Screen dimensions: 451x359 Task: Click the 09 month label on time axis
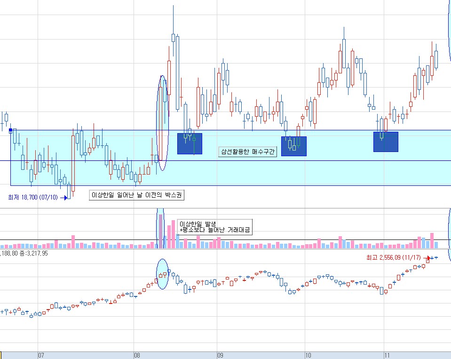[220, 355]
